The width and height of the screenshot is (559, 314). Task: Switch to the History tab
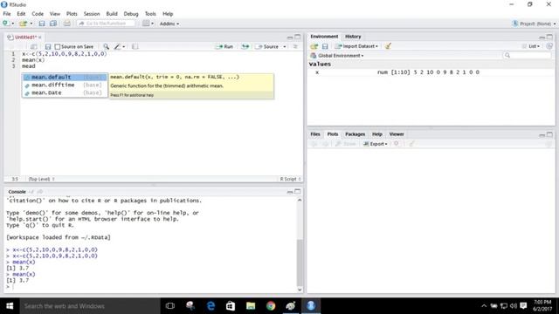click(x=353, y=37)
